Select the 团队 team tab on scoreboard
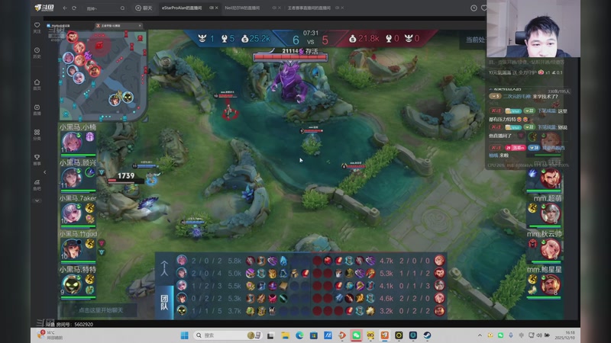The height and width of the screenshot is (343, 611). click(x=164, y=303)
